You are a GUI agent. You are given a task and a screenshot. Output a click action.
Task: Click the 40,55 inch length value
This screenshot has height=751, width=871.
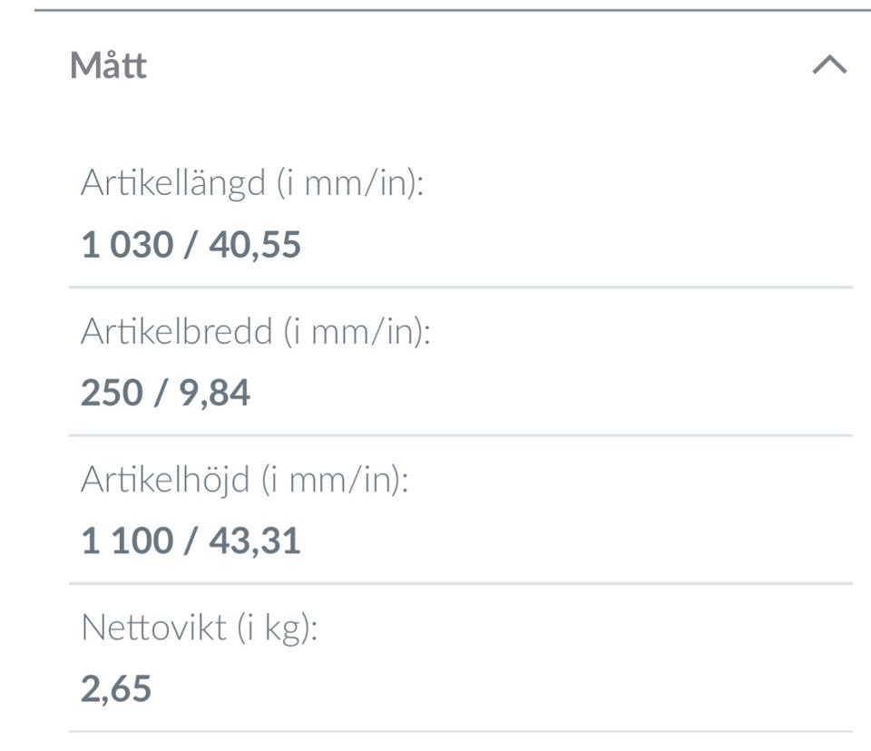[x=255, y=245]
